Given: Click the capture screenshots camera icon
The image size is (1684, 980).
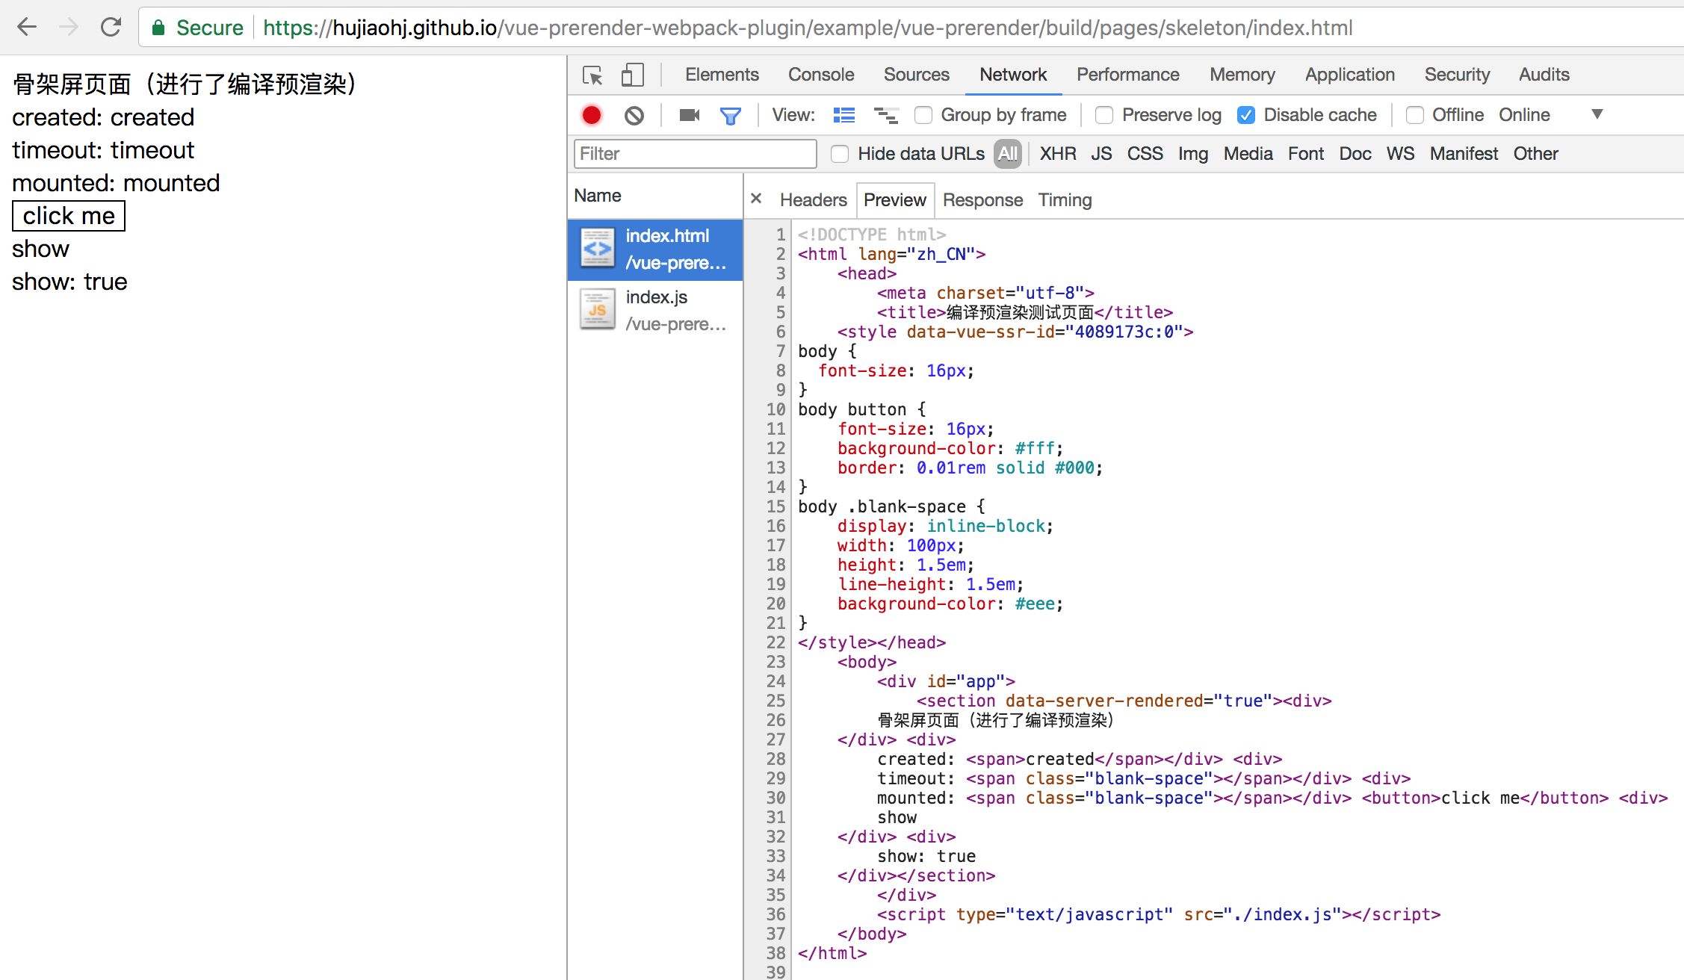Looking at the screenshot, I should [689, 115].
